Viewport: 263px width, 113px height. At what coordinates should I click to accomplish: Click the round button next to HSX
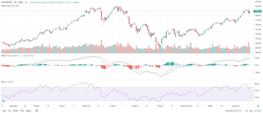click(x=26, y=3)
